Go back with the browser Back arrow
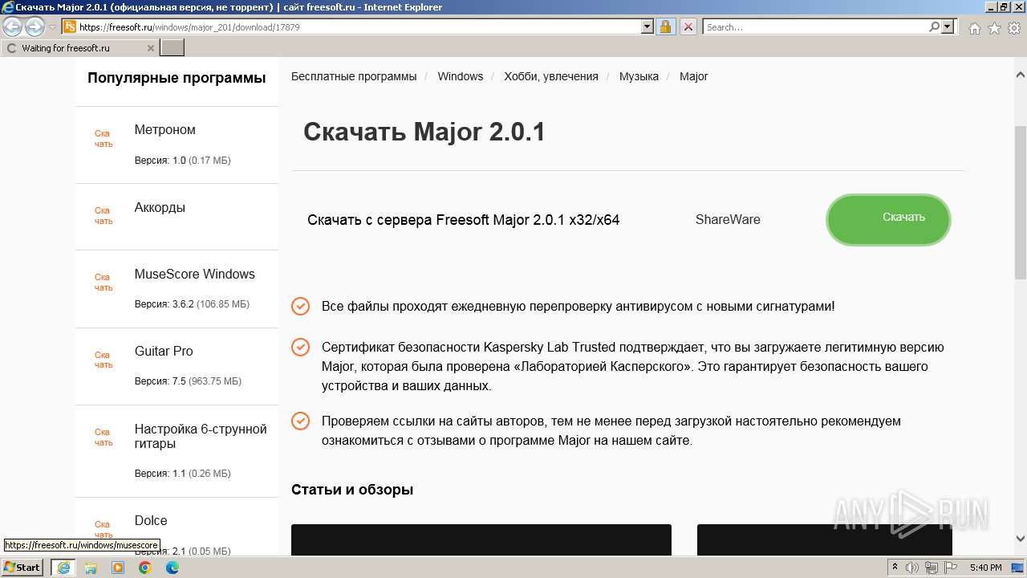1027x578 pixels. coord(12,26)
